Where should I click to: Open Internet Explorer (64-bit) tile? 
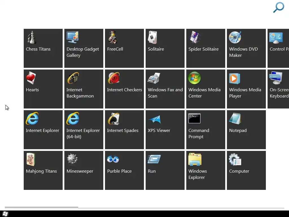tap(84, 130)
